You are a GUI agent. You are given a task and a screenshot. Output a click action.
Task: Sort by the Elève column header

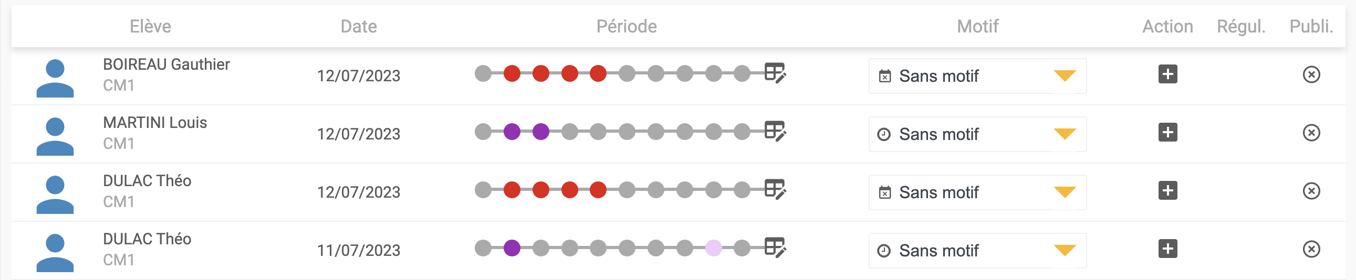pos(151,26)
